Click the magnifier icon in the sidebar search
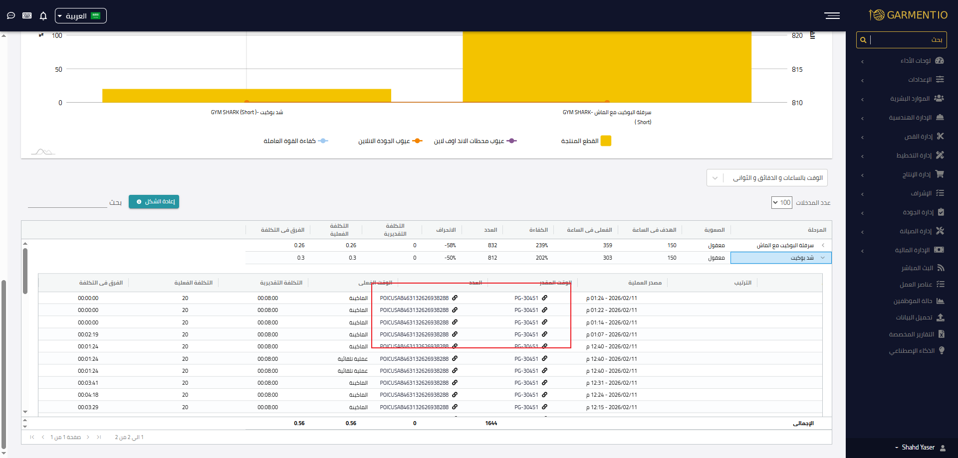958x458 pixels. pos(863,40)
